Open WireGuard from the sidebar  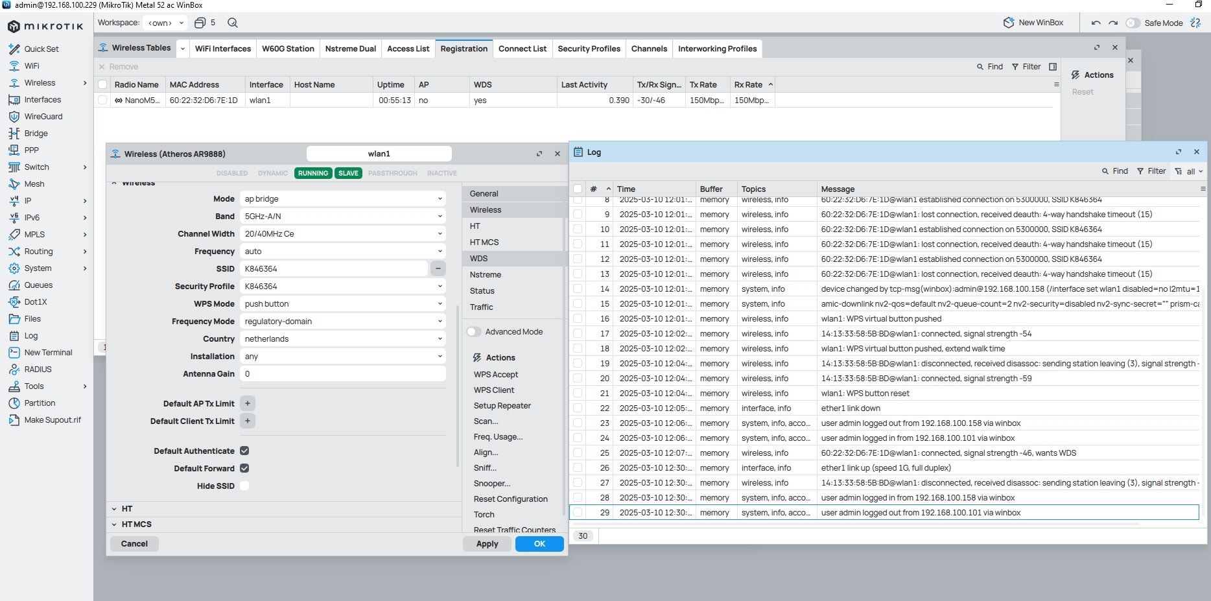coord(43,117)
